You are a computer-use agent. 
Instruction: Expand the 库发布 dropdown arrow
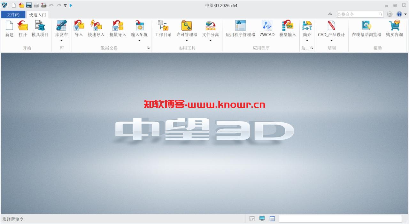[61, 41]
